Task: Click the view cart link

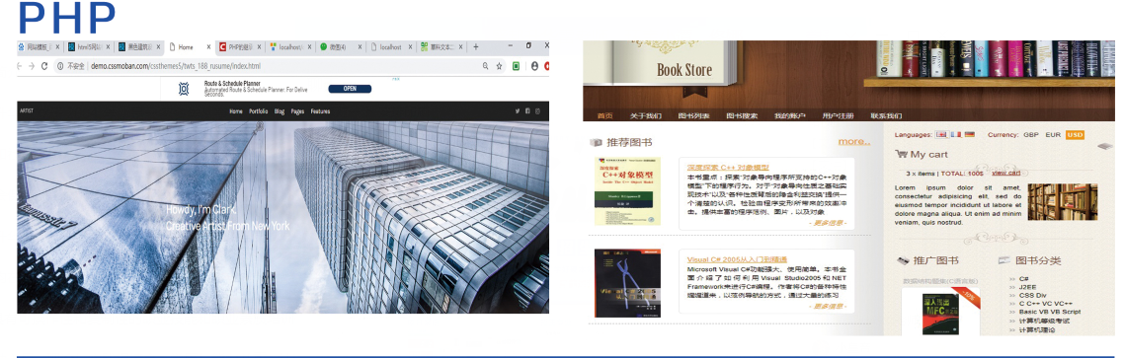Action: (1006, 173)
